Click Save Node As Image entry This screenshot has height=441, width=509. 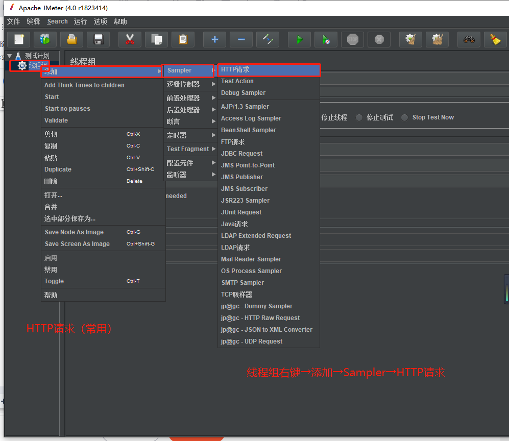103,232
